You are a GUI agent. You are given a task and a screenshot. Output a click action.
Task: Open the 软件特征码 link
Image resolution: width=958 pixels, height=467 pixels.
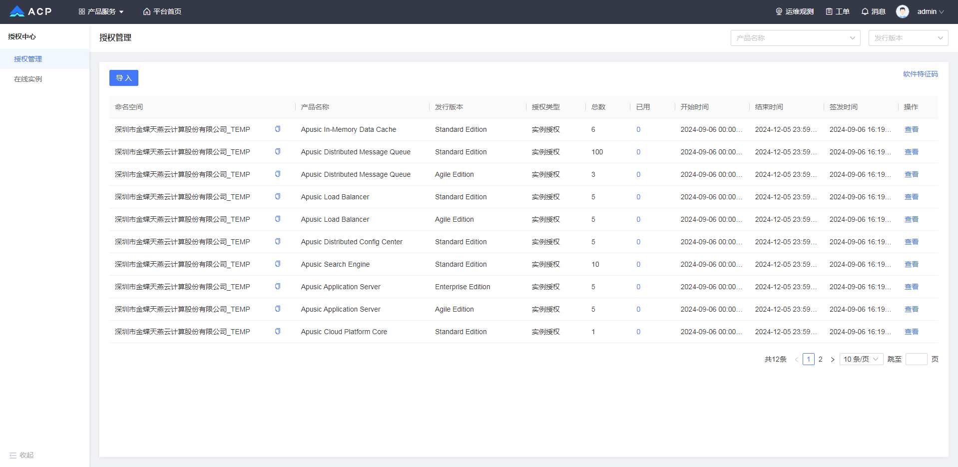click(921, 74)
